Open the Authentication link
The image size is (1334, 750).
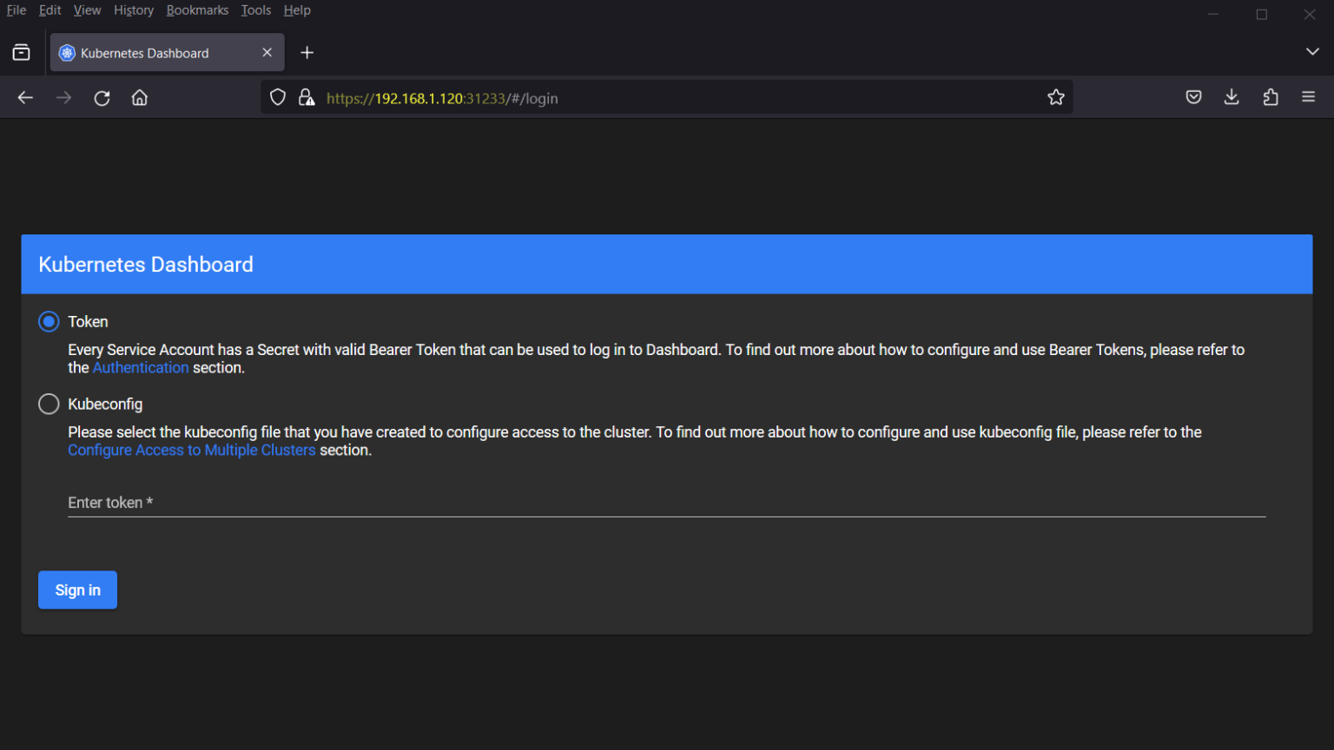[141, 368]
